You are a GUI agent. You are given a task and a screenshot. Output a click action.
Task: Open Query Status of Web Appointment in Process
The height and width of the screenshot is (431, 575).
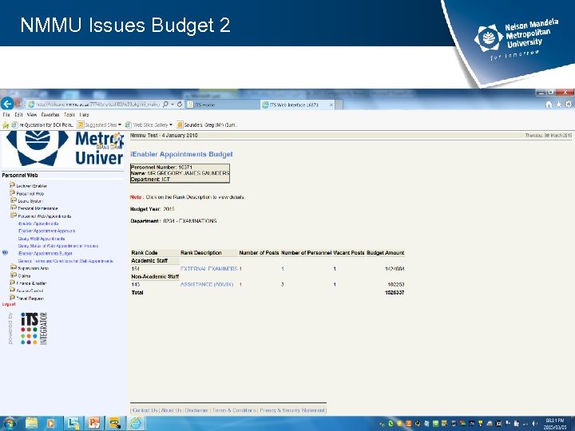(x=58, y=246)
